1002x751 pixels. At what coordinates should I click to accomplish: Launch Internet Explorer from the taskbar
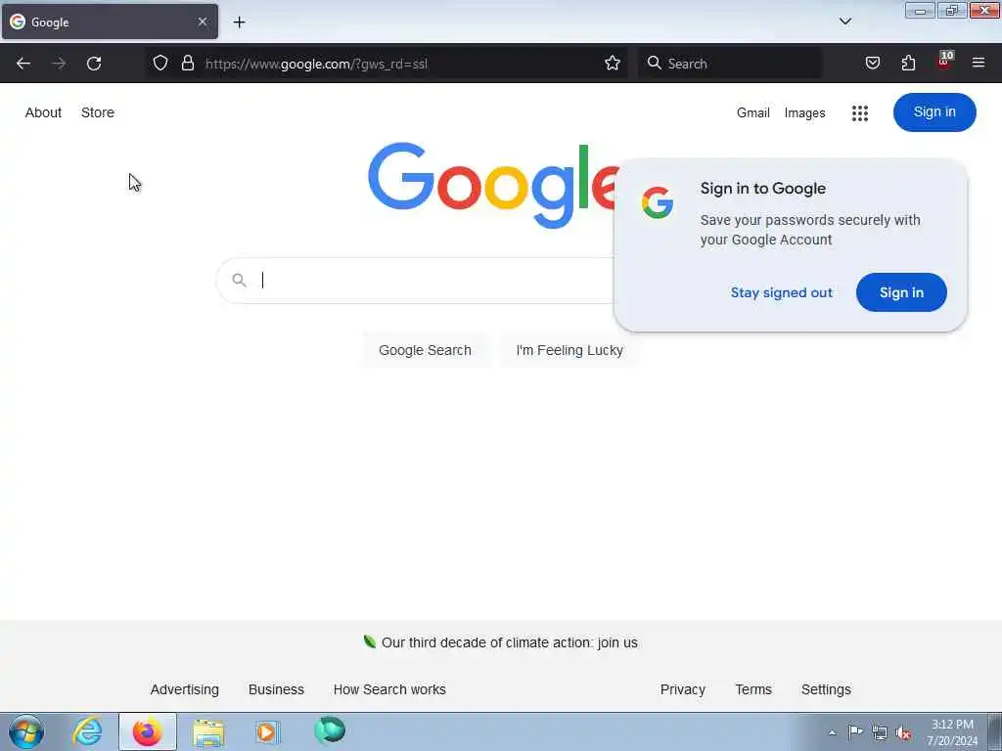(87, 731)
